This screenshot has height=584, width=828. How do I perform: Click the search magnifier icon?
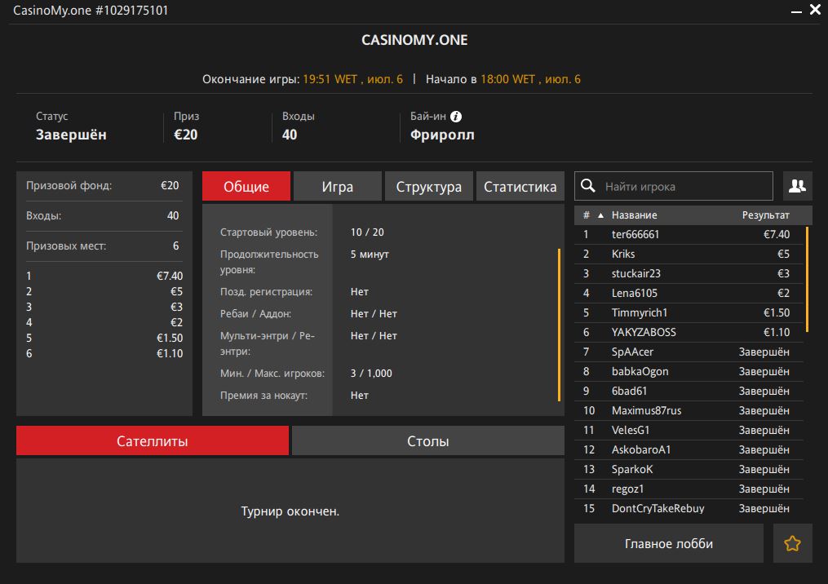coord(588,186)
